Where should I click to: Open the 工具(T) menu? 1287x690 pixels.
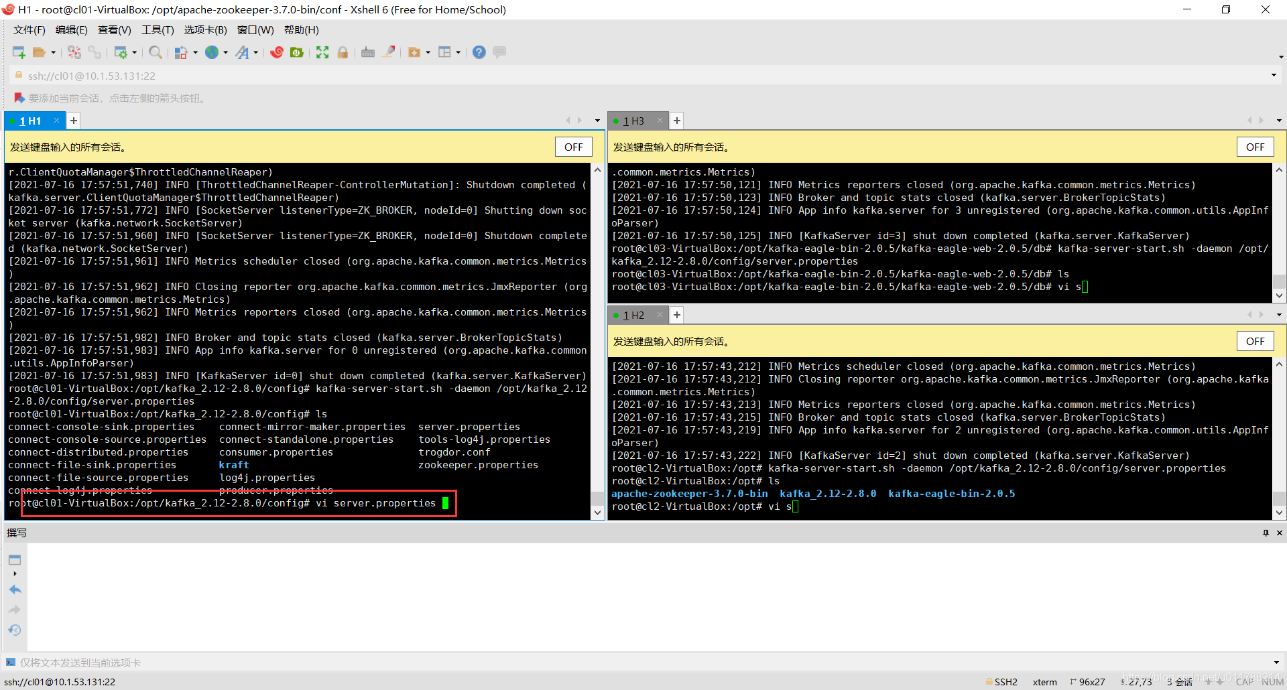click(158, 30)
